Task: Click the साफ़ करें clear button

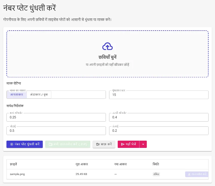Action: (104, 144)
